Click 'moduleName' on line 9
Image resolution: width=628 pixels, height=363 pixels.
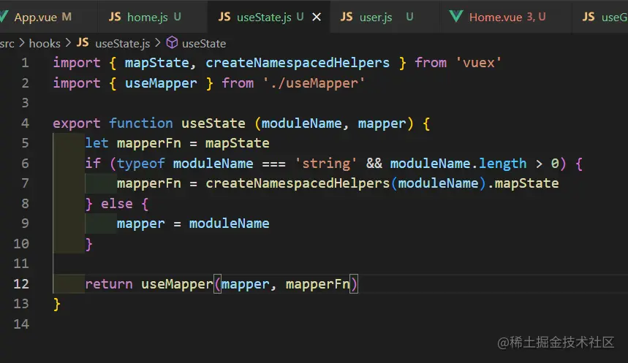point(229,223)
